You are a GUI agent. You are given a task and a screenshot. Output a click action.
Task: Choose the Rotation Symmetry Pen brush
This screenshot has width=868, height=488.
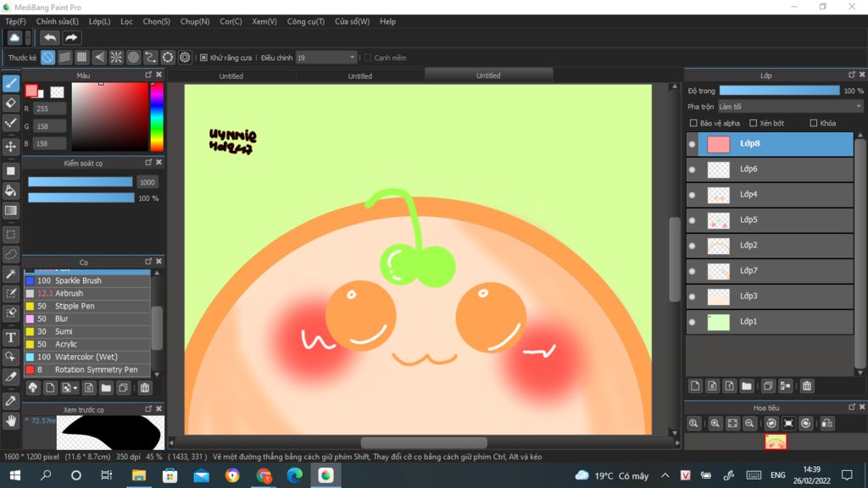tap(87, 369)
